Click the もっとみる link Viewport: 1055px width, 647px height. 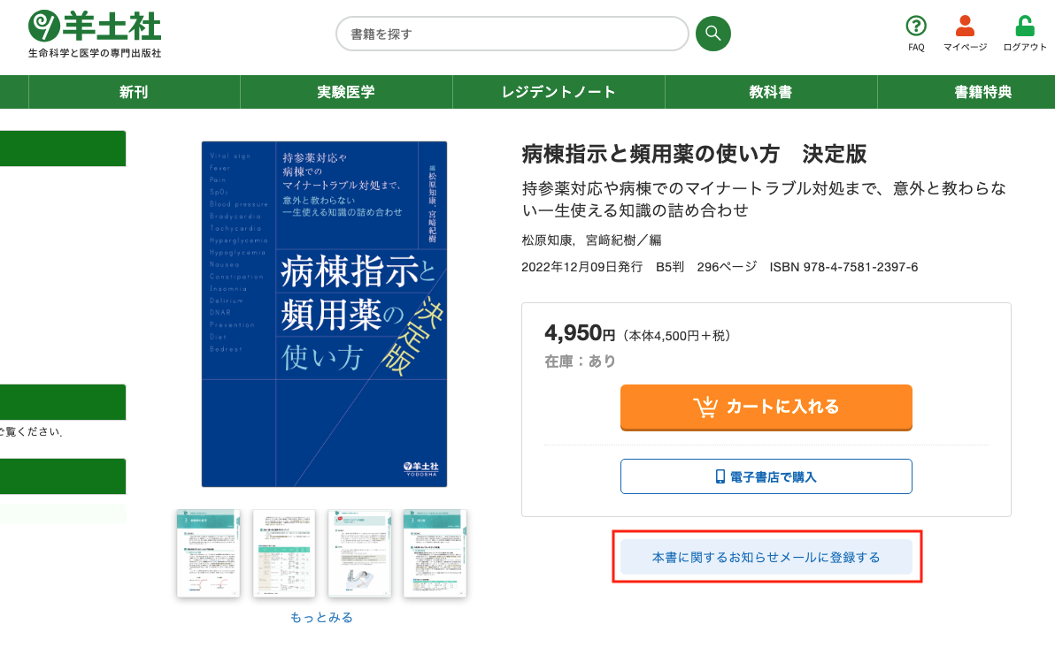(x=321, y=618)
